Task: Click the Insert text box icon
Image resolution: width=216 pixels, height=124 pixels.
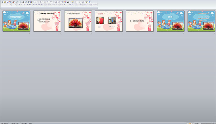Action: tap(79, 2)
